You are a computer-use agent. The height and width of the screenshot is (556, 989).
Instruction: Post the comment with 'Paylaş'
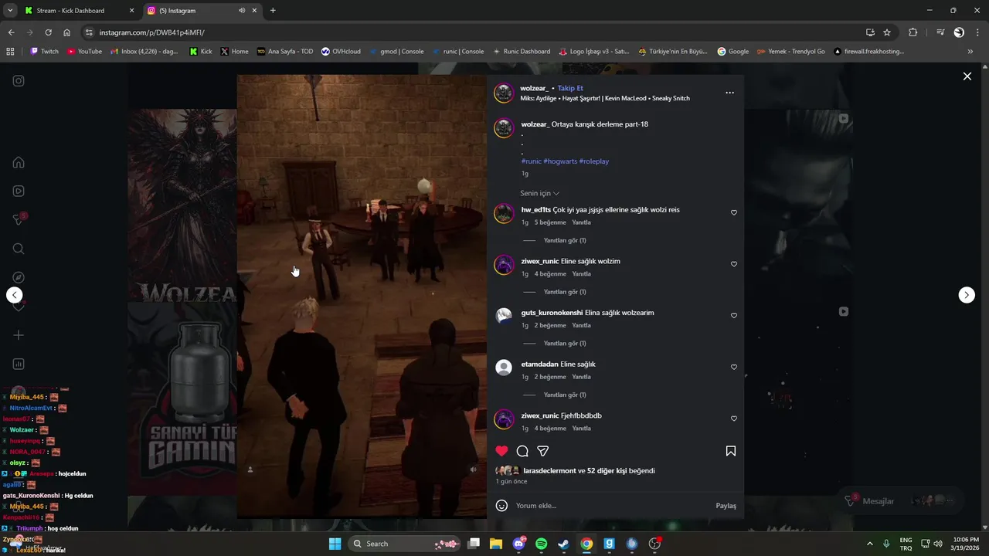click(726, 506)
